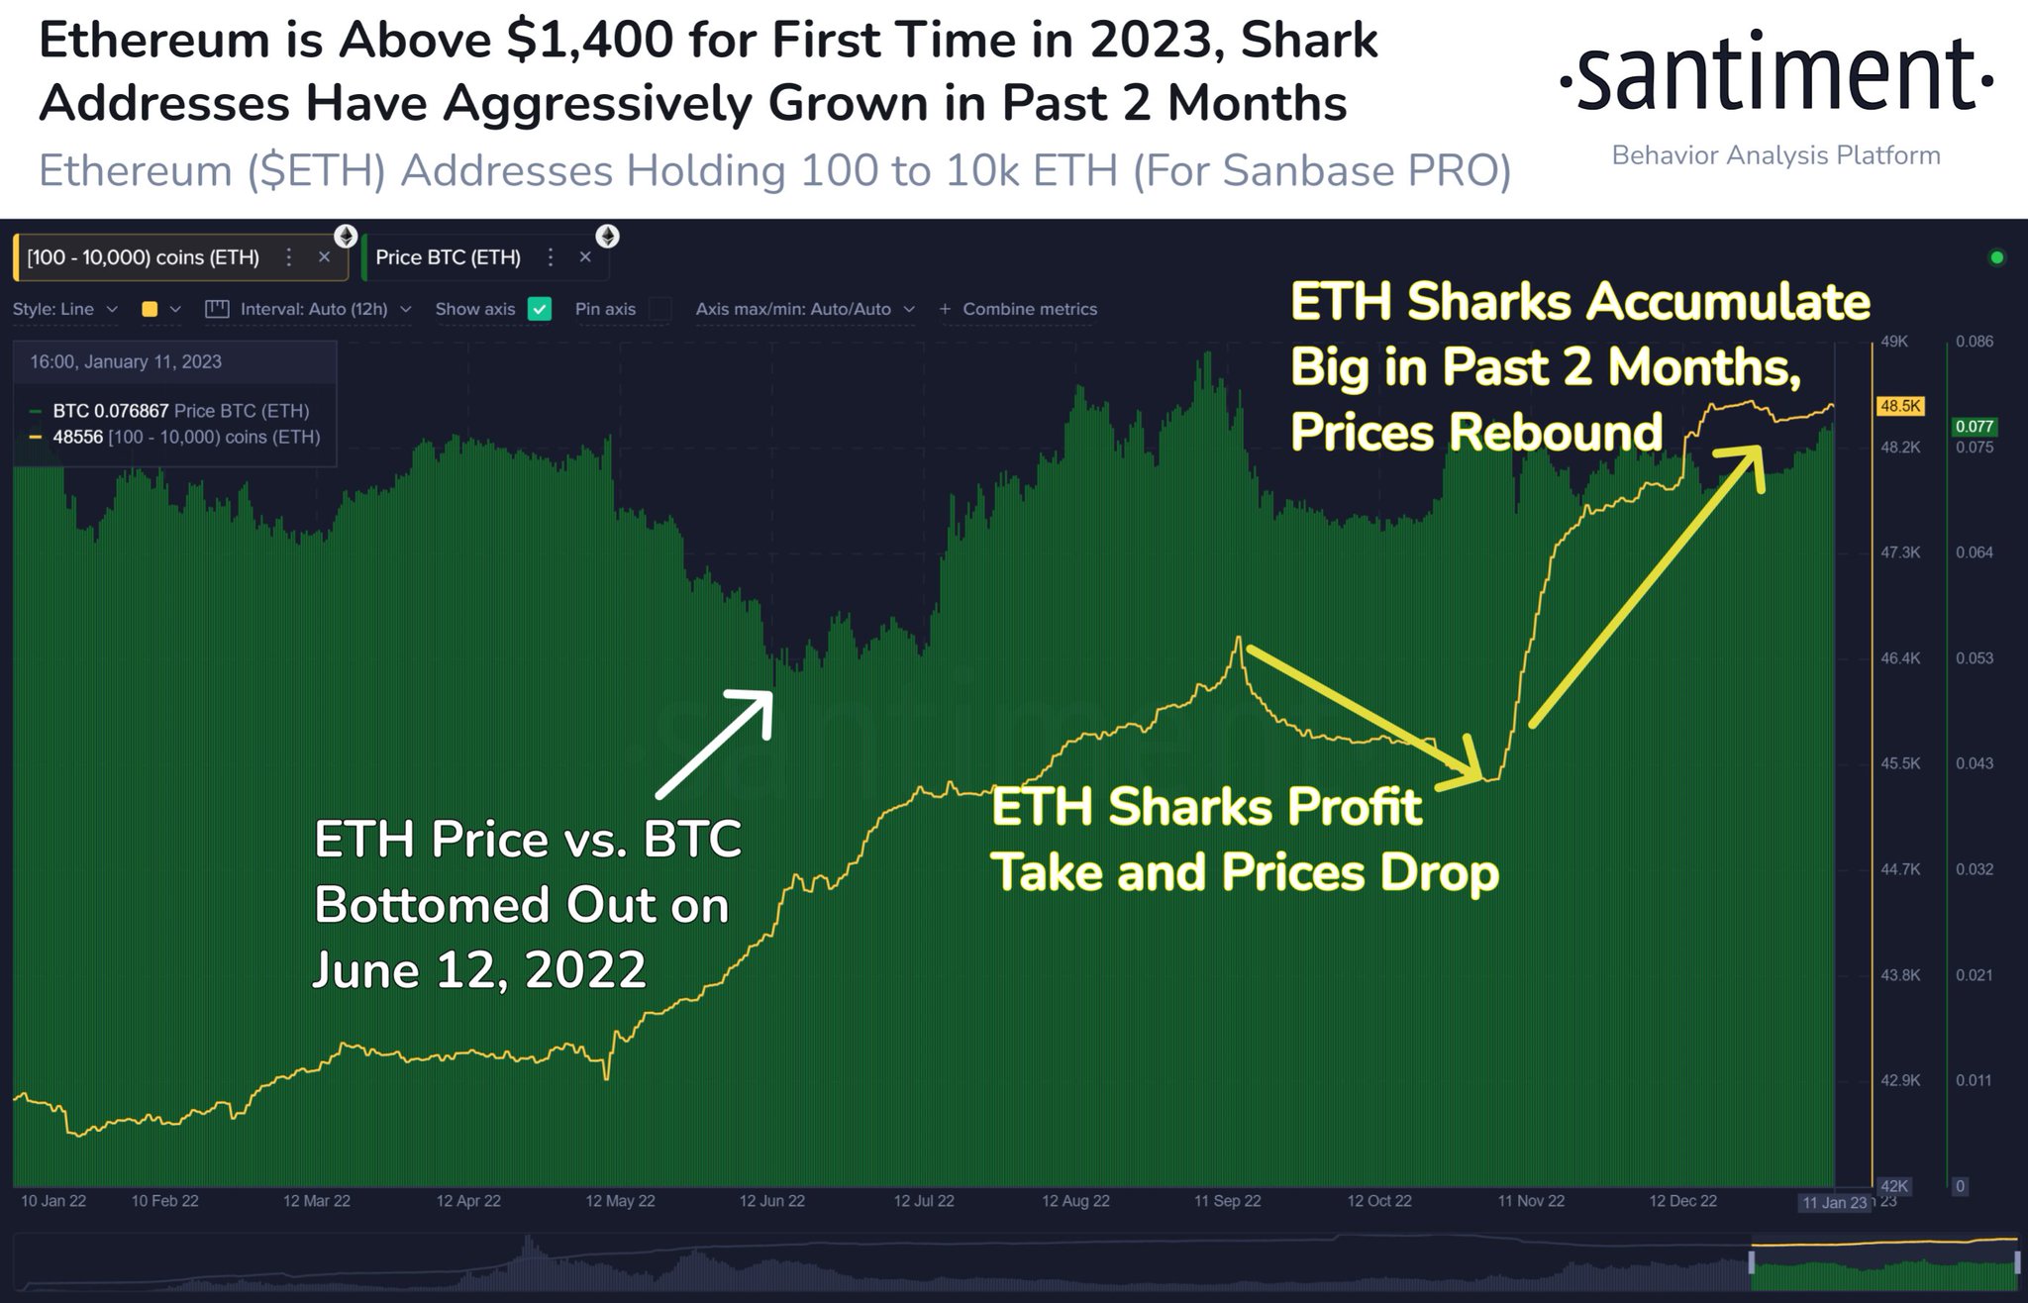Click left handle of timeline range selector
This screenshot has width=2028, height=1303.
(1752, 1262)
